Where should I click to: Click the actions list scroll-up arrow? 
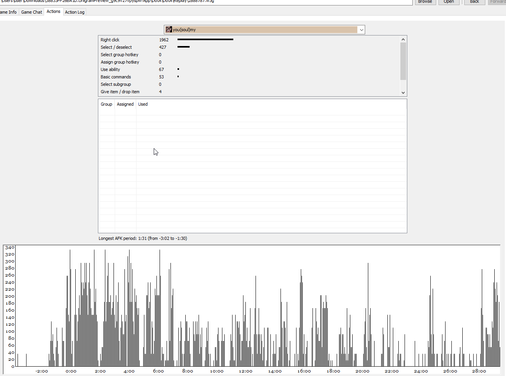click(403, 39)
